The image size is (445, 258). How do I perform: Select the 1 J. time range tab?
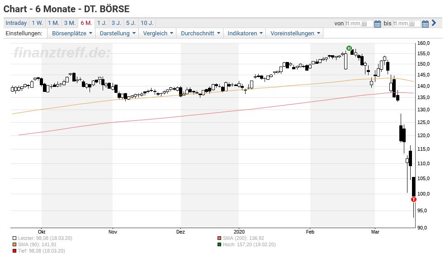coord(102,23)
